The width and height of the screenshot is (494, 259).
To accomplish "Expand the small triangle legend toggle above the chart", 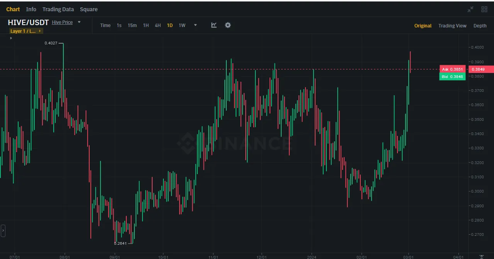I will tap(11, 38).
